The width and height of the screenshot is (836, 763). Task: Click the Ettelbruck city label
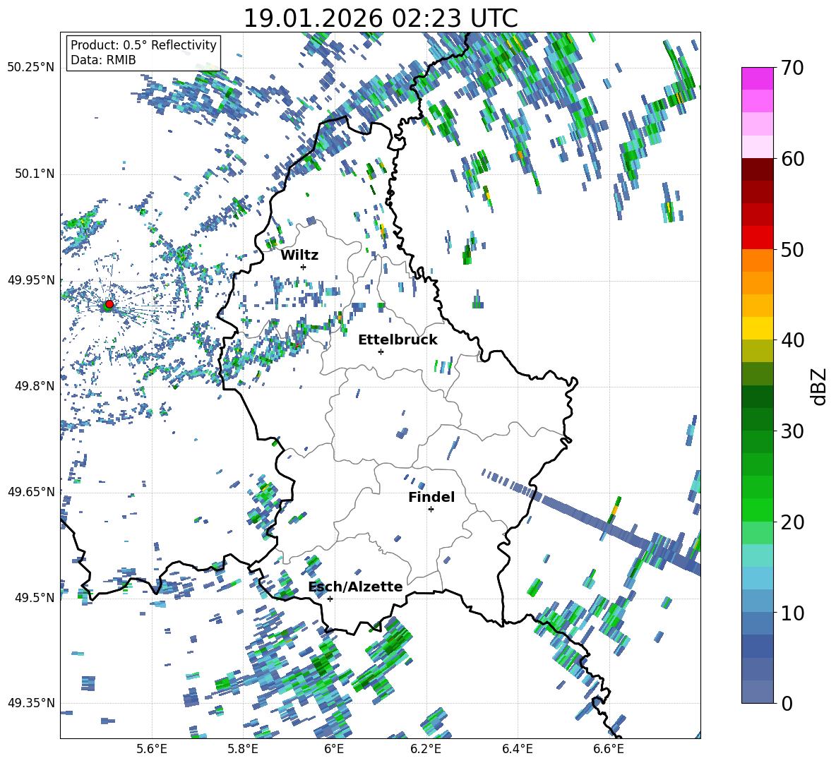click(398, 340)
